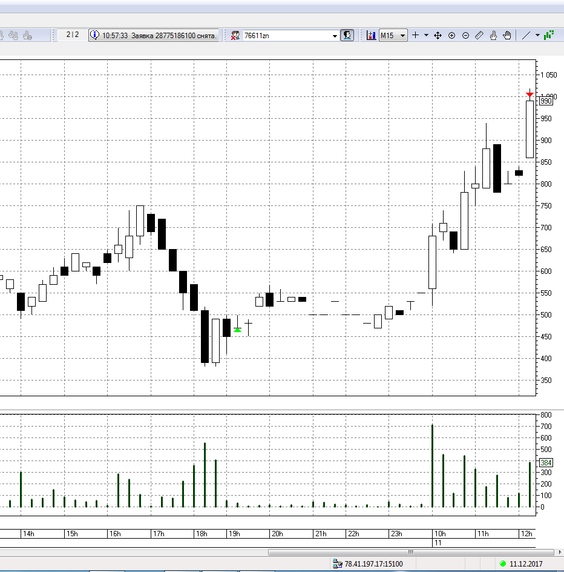Toggle the client portrait button after the code field

[x=347, y=35]
